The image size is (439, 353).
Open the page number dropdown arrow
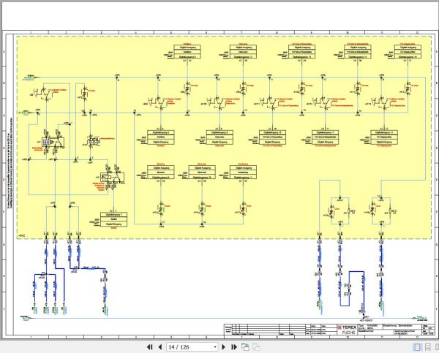[x=215, y=347]
